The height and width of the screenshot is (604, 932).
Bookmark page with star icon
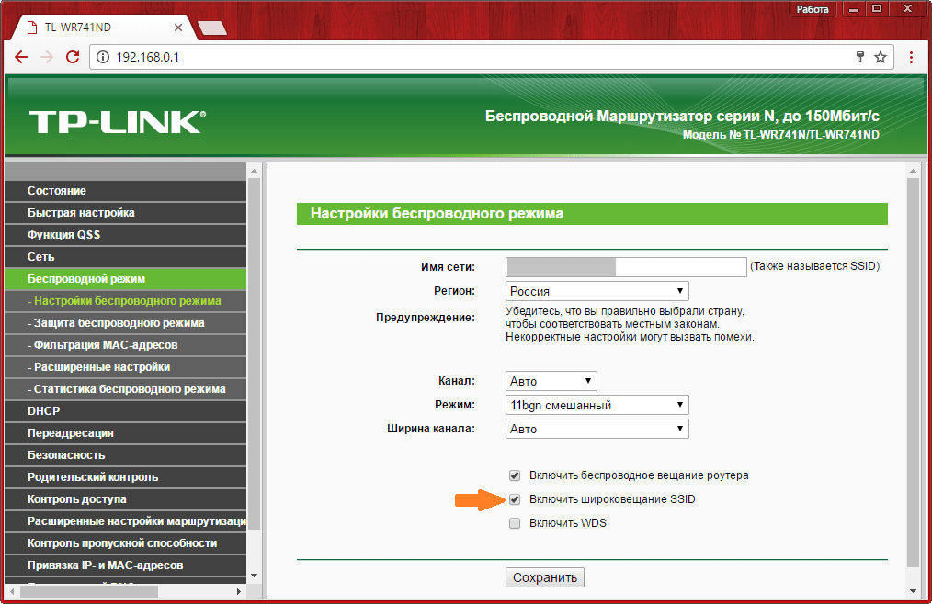click(880, 57)
